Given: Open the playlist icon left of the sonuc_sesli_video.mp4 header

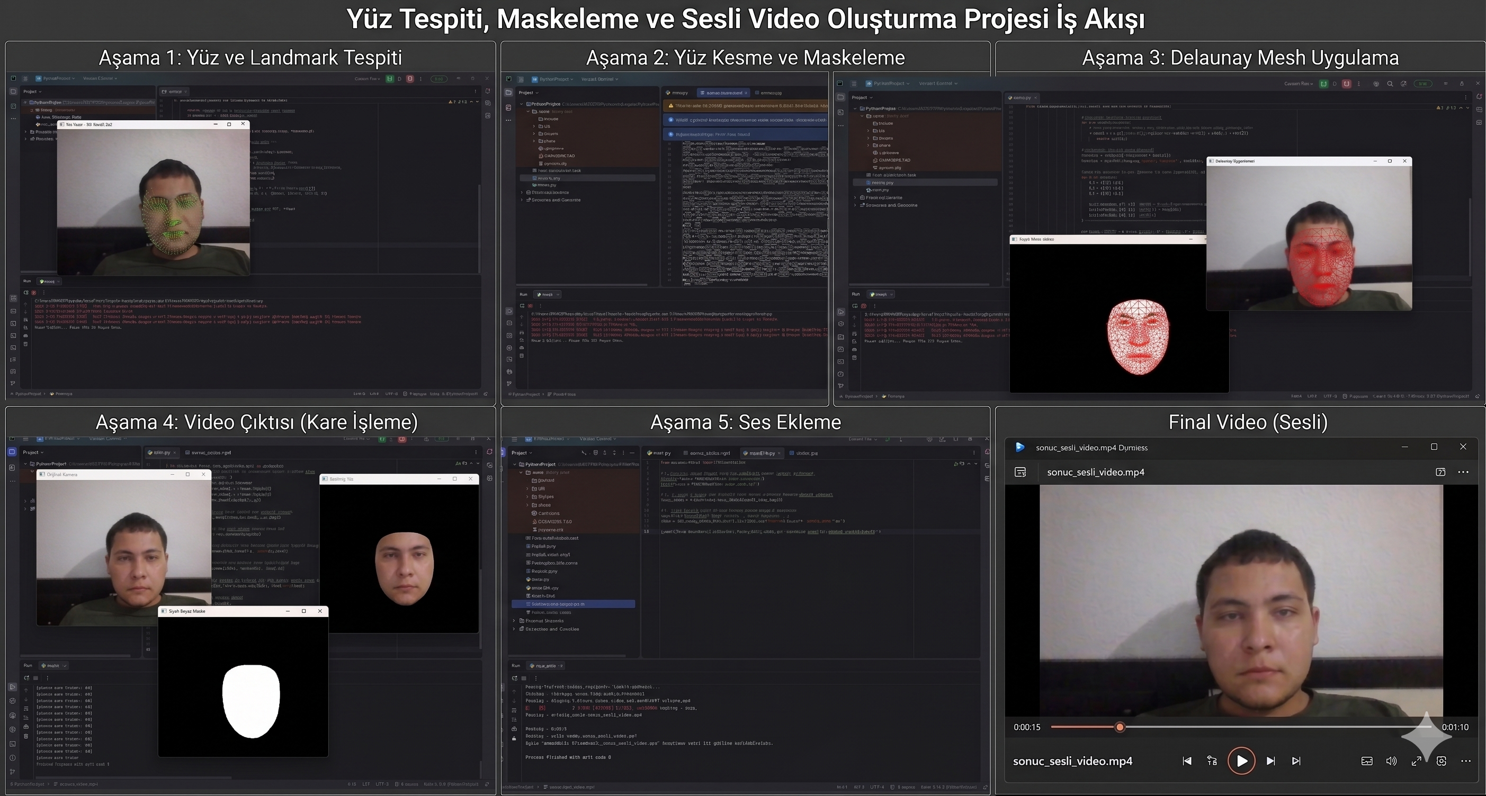Looking at the screenshot, I should [x=1020, y=472].
